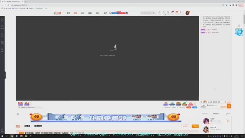
Task: Open watch history clock icon
Action: [x=159, y=13]
